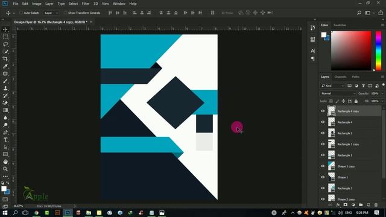This screenshot has width=386, height=217.
Task: Open the Filter menu
Action: (86, 4)
